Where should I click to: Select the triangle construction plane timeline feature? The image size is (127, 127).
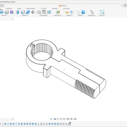pyautogui.click(x=38, y=124)
